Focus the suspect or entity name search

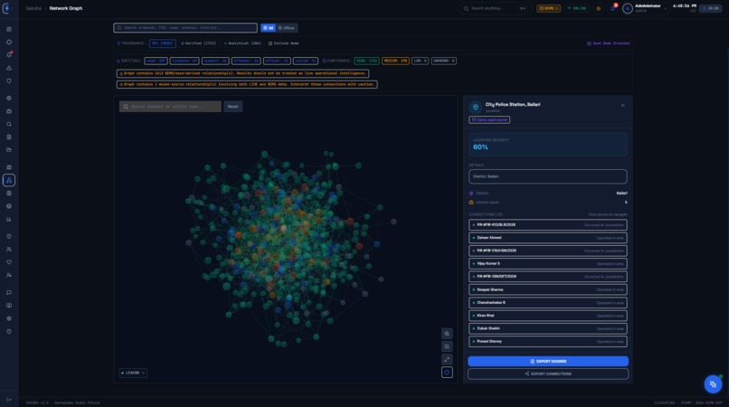pyautogui.click(x=170, y=107)
